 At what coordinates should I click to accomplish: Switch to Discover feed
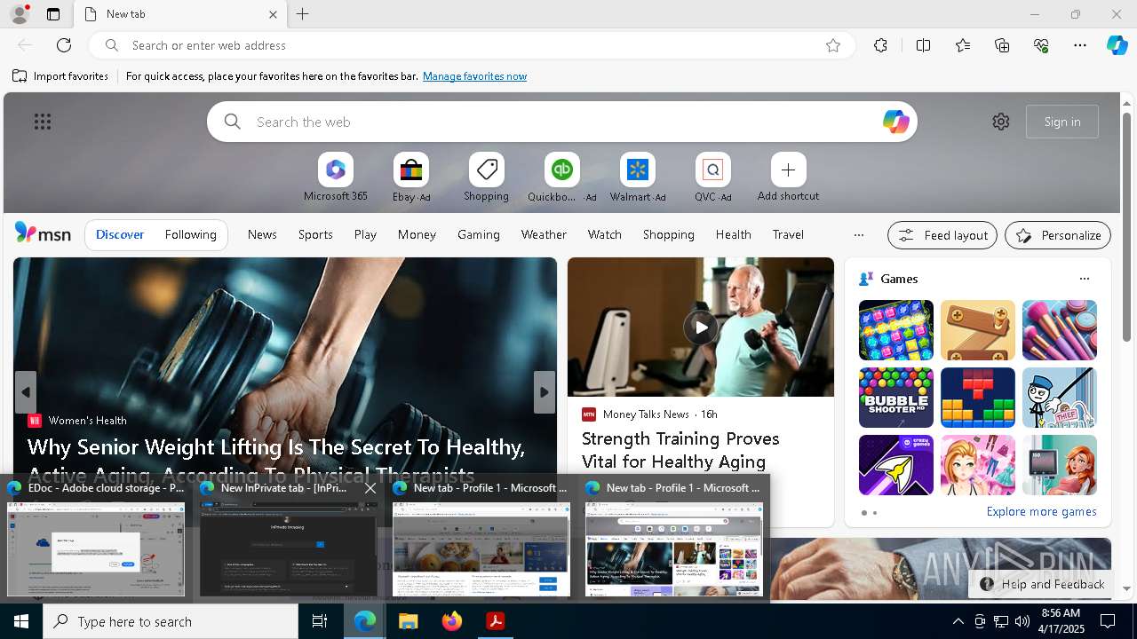(x=120, y=235)
